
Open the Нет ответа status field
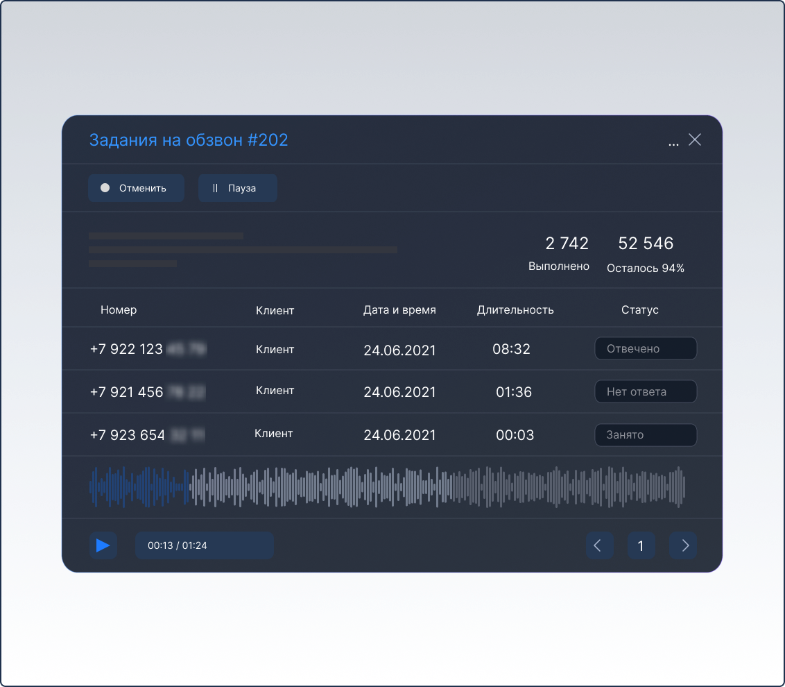click(646, 392)
